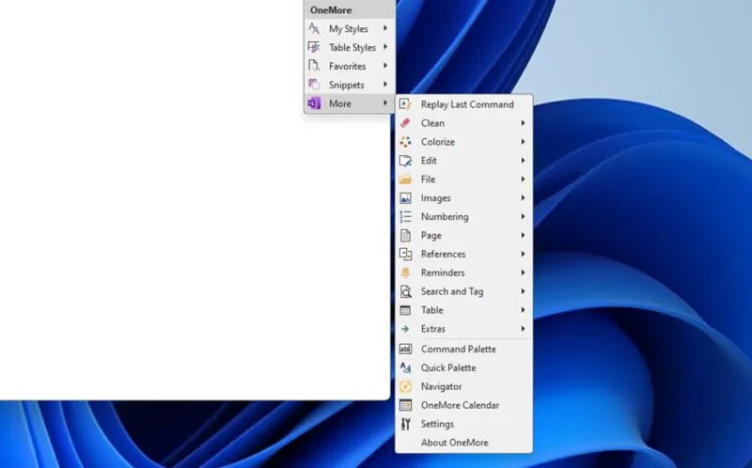Expand the Edit submenu arrow

(x=523, y=161)
